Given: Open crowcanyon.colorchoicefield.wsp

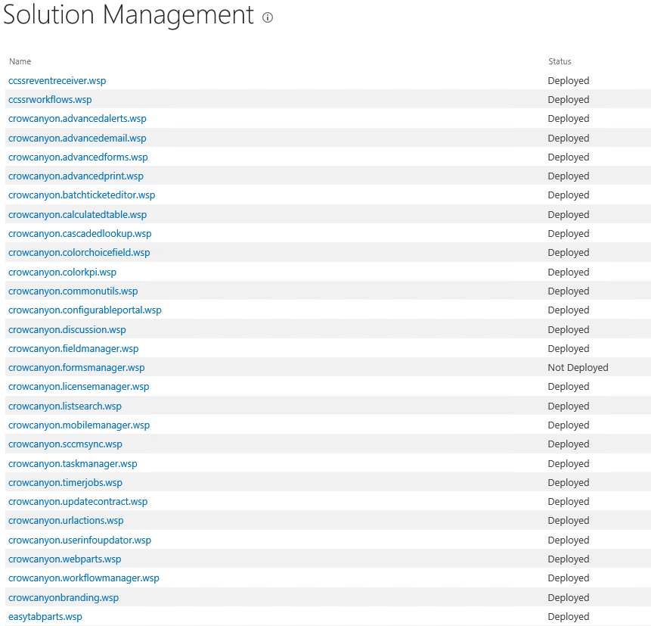Looking at the screenshot, I should coord(79,253).
